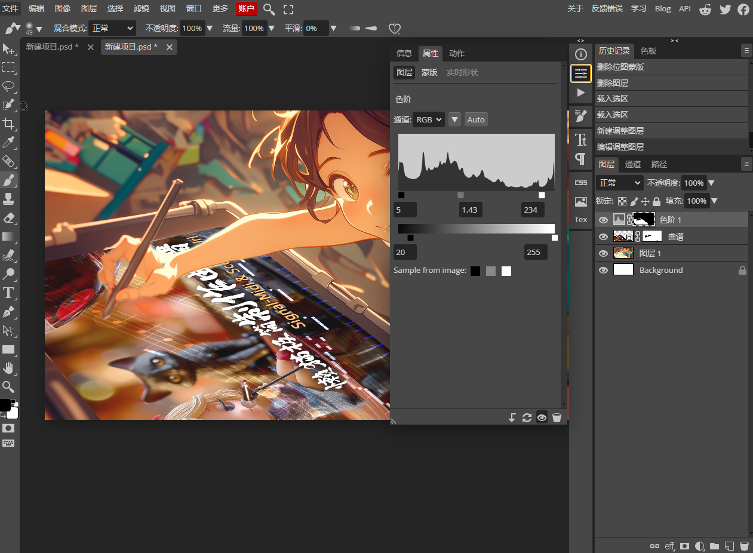
Task: Open the Brush settings panel icon
Action: point(580,116)
